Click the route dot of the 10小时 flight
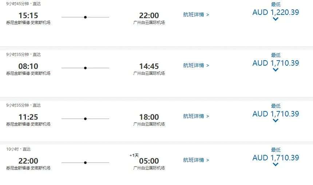Viewport: 313px width, 185px height. click(x=85, y=163)
